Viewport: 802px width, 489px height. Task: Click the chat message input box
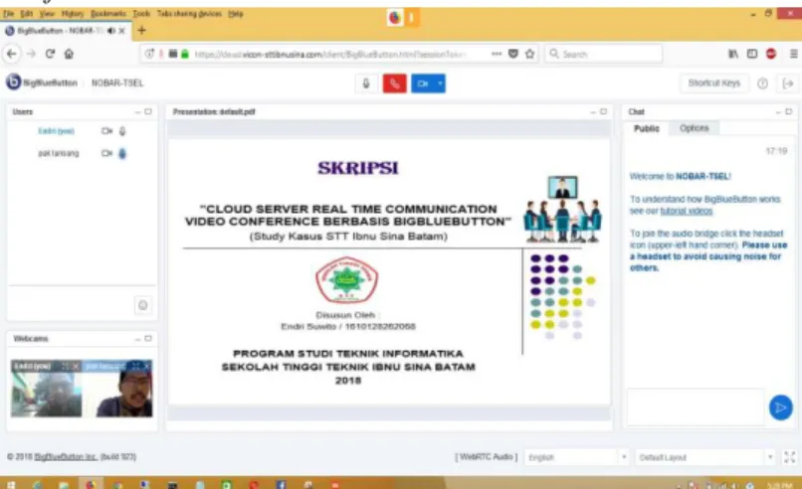pos(696,407)
